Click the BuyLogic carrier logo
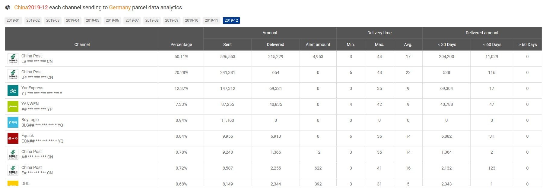Image resolution: width=546 pixels, height=190 pixels. 13,122
